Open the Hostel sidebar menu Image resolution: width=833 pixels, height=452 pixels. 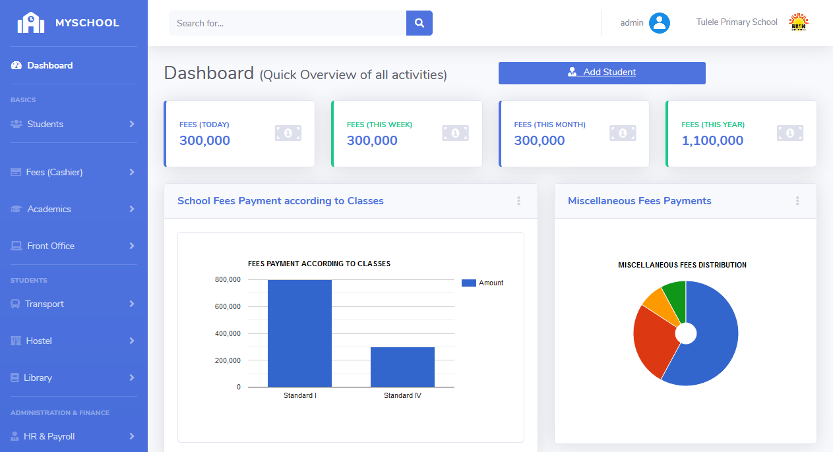74,341
